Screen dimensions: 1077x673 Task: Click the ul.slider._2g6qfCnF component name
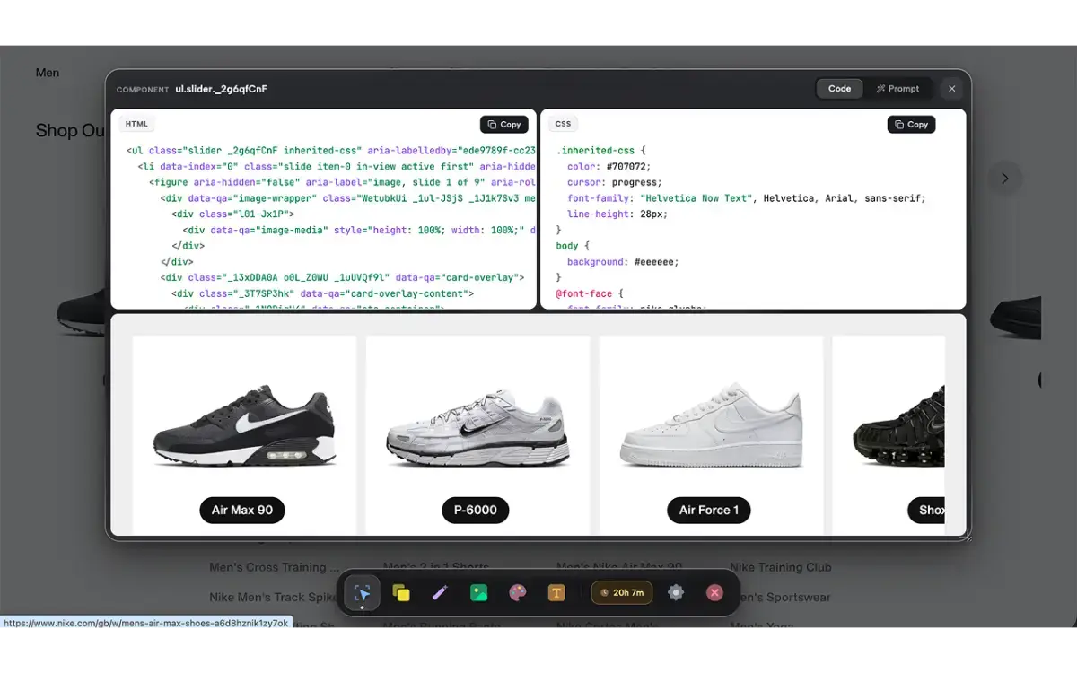(222, 89)
